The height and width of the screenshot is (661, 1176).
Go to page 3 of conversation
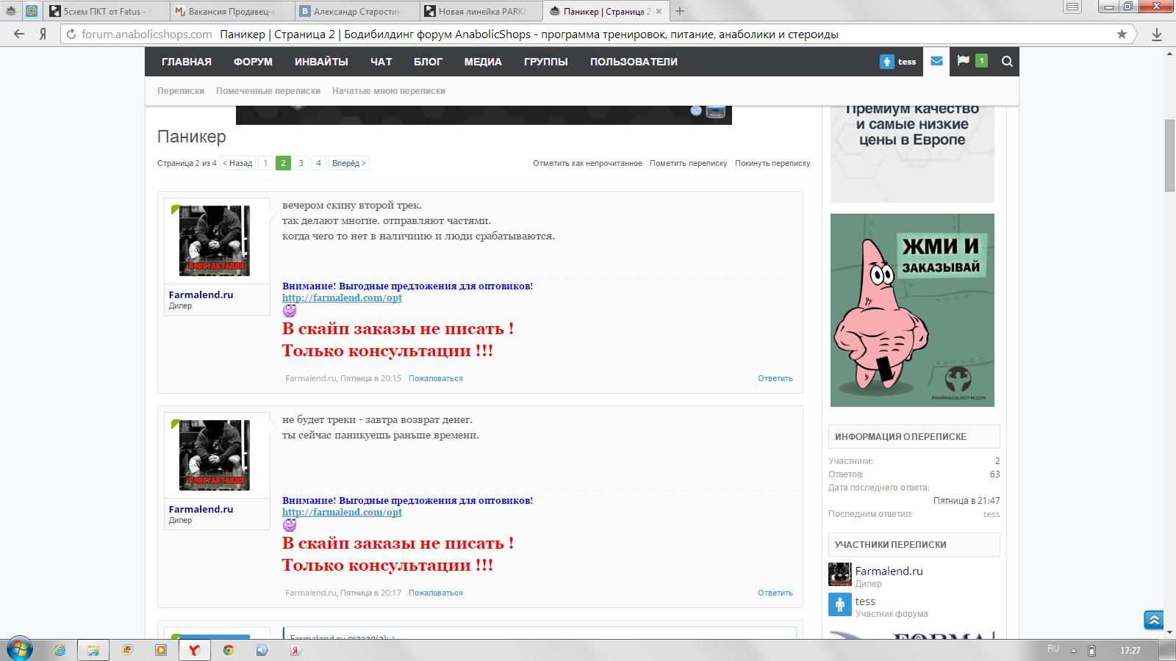[x=301, y=163]
